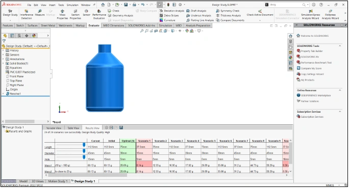The height and width of the screenshot is (188, 349).
Task: Run the Check tool
Action: tap(114, 11)
